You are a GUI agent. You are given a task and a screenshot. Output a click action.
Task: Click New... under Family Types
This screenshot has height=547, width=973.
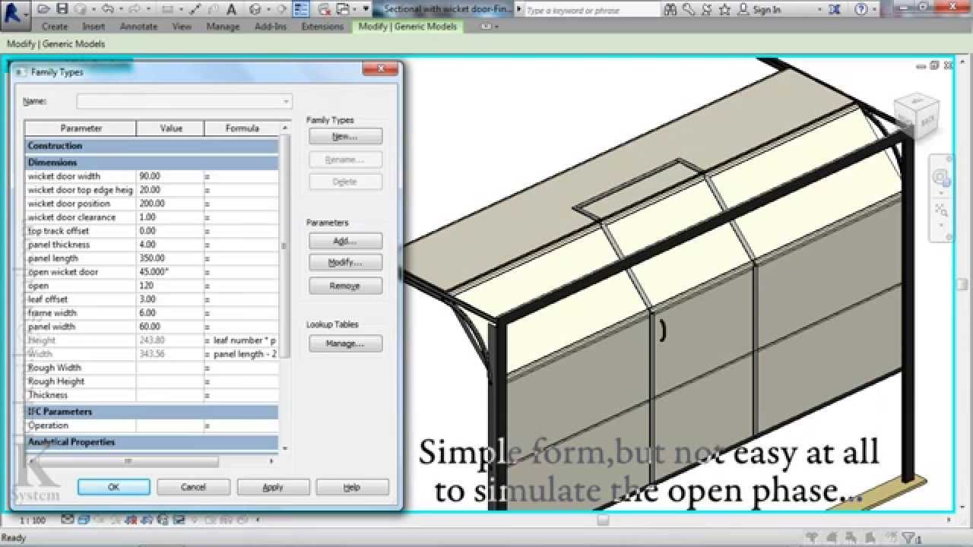[345, 137]
